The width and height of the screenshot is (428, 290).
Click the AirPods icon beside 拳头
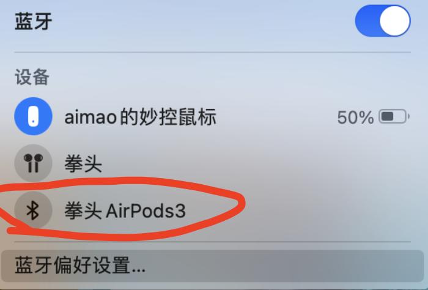[33, 163]
